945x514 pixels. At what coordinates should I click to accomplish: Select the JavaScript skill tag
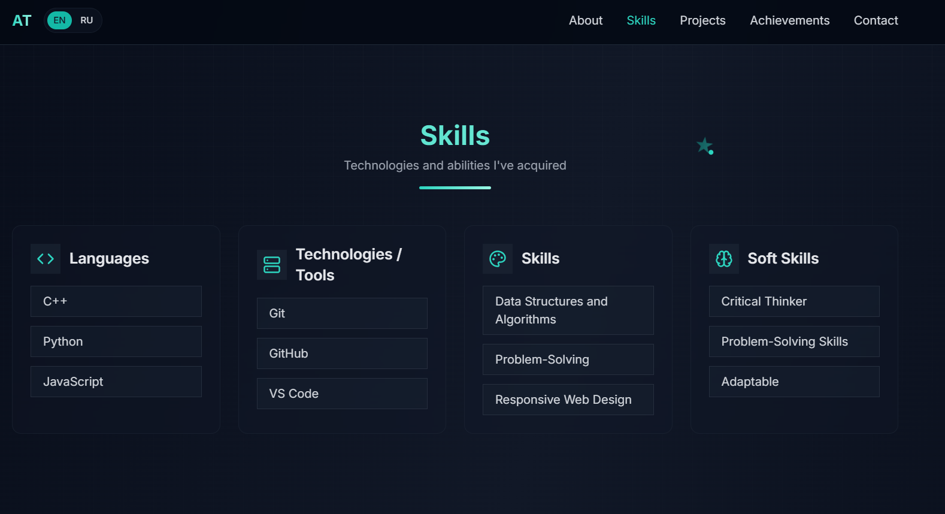[x=116, y=382]
